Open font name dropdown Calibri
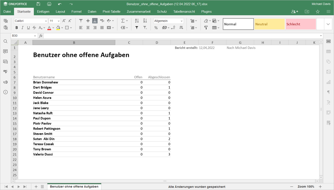334x190 pixels. [46, 21]
